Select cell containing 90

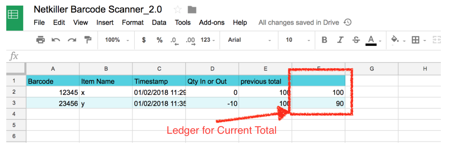[x=319, y=103]
